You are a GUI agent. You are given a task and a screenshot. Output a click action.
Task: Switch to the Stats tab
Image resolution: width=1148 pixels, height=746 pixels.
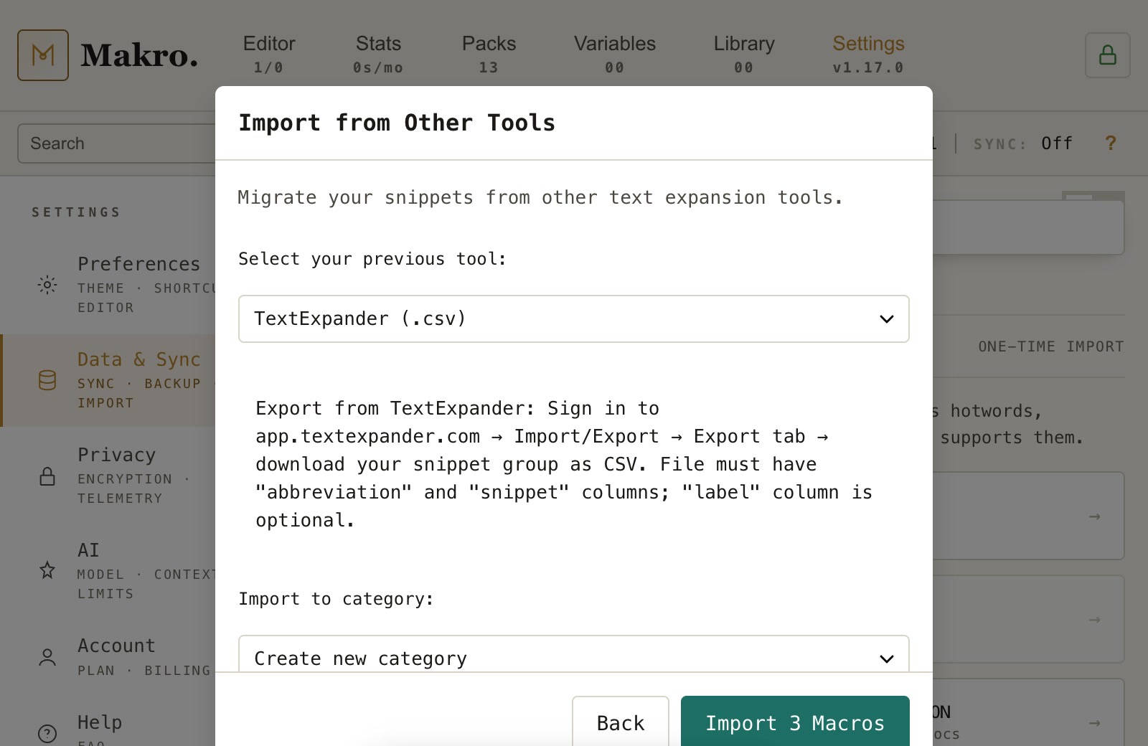[x=378, y=55]
